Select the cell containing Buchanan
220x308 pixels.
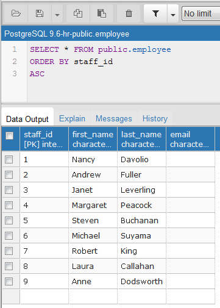[141, 220]
